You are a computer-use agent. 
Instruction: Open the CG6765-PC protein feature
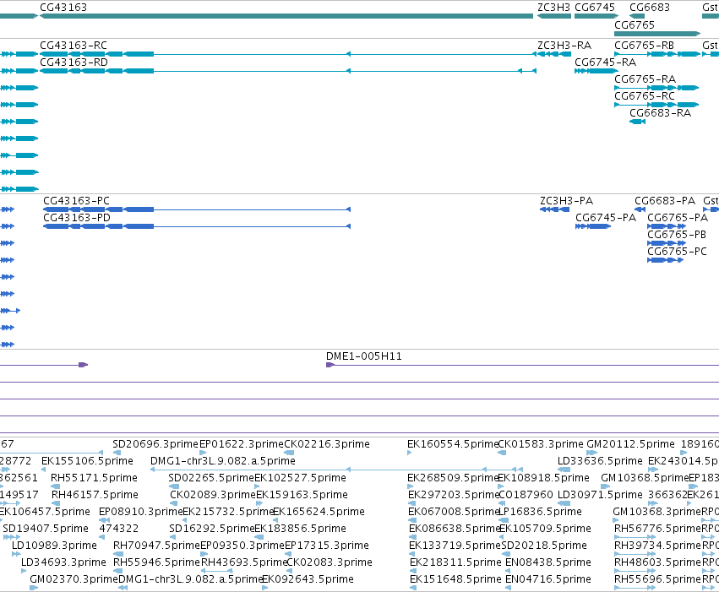[678, 252]
